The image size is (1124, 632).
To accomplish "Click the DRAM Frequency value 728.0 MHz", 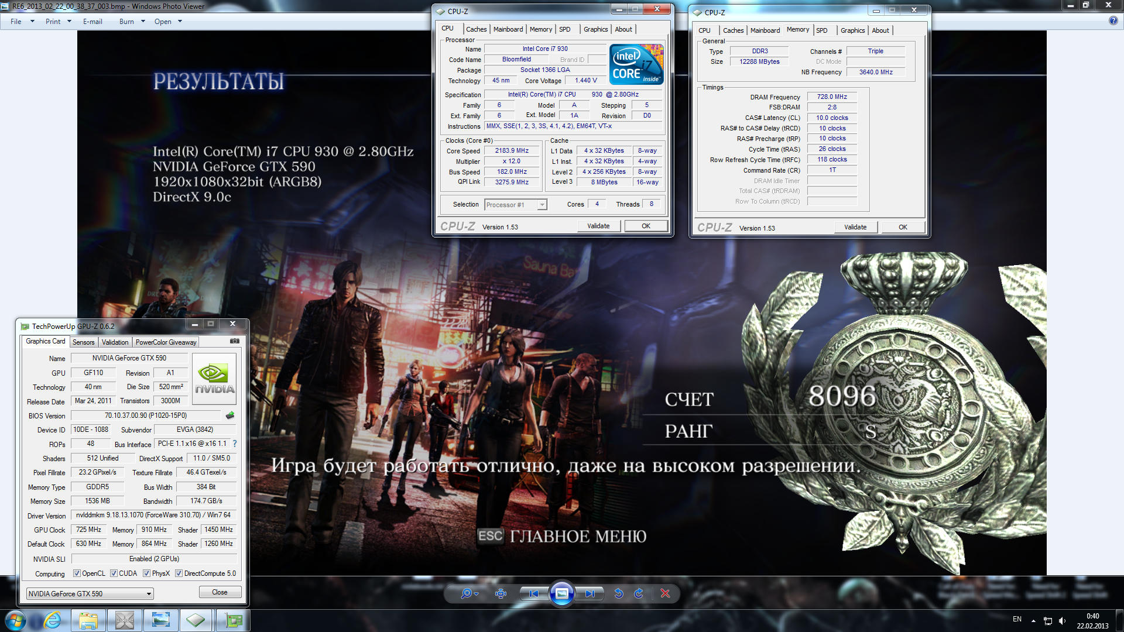I will (x=832, y=97).
